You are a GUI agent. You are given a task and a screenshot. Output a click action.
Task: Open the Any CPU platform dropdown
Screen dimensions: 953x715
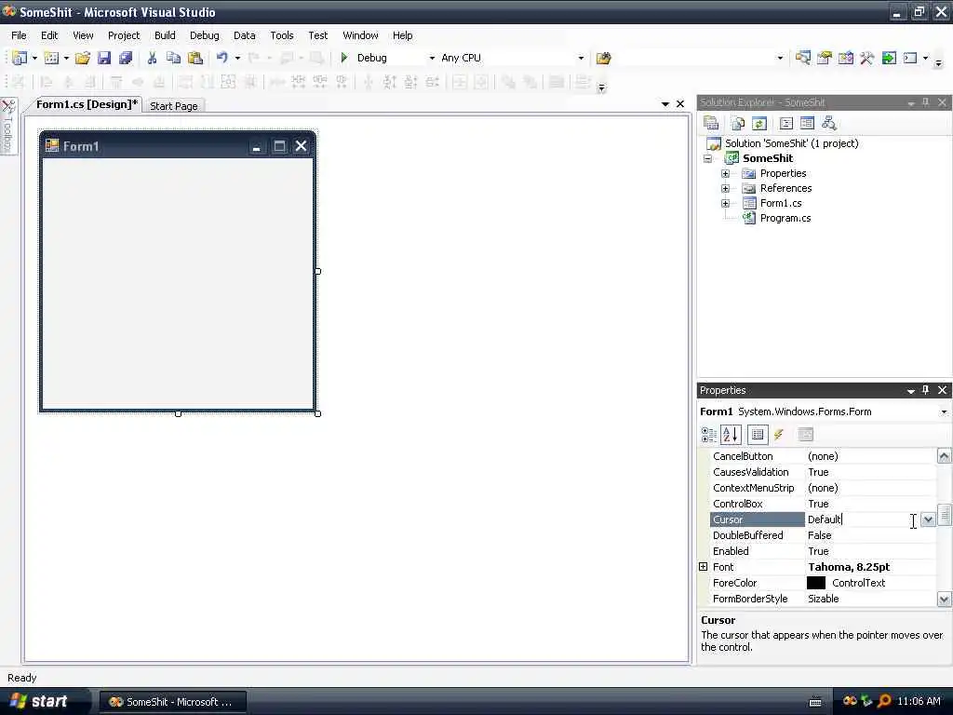(581, 58)
